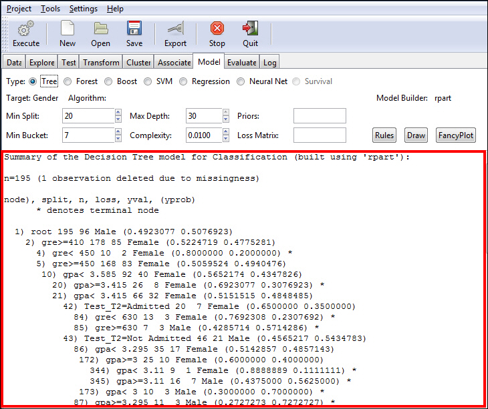Click the 'Model Builder: rpart' text
This screenshot has height=409, width=488.
coord(414,98)
